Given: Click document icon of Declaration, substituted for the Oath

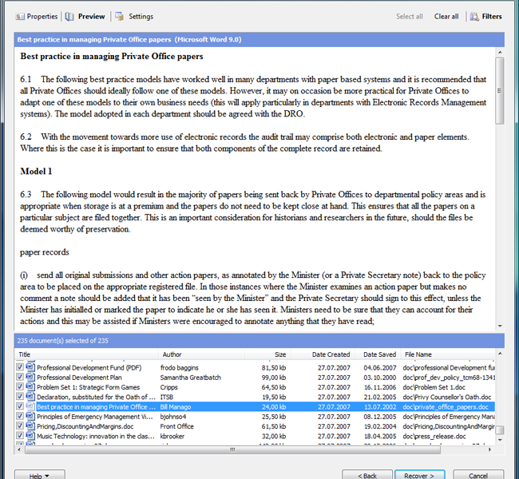Looking at the screenshot, I should (x=30, y=397).
